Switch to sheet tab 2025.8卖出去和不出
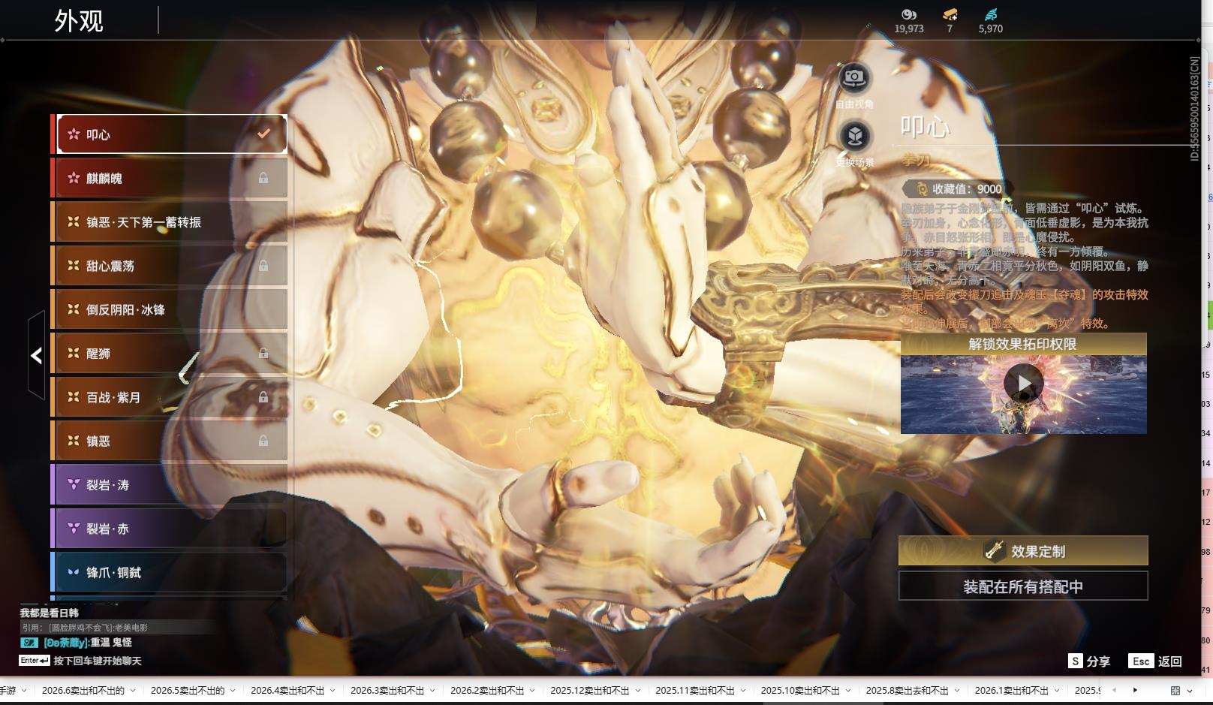The image size is (1213, 705). (x=907, y=690)
